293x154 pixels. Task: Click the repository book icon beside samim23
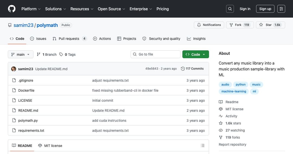tap(10, 25)
